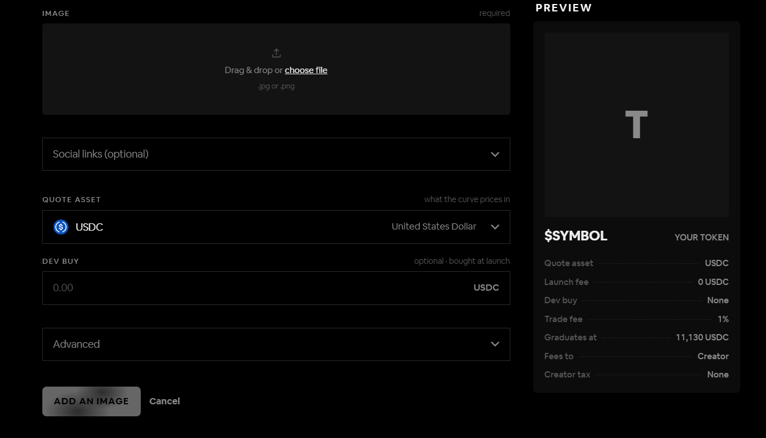Image resolution: width=766 pixels, height=438 pixels.
Task: Click the USDC coin icon
Action: pyautogui.click(x=61, y=227)
